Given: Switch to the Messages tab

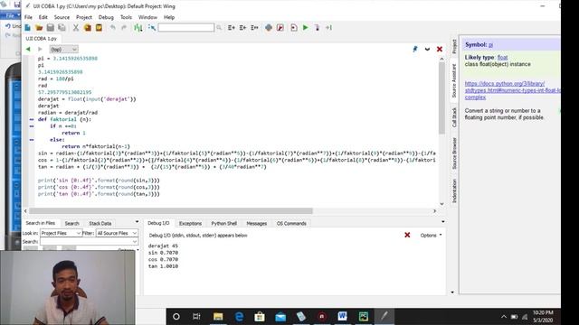Looking at the screenshot, I should point(257,223).
